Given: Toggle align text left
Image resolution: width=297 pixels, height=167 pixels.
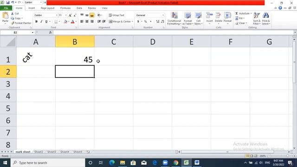Looking at the screenshot, I should (82, 22).
